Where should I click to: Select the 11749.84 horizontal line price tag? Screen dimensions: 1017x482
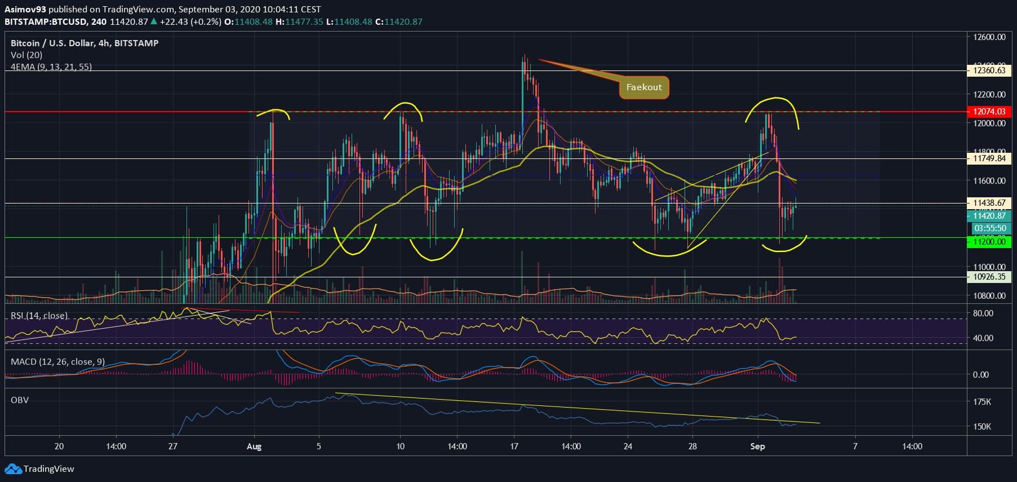click(989, 158)
